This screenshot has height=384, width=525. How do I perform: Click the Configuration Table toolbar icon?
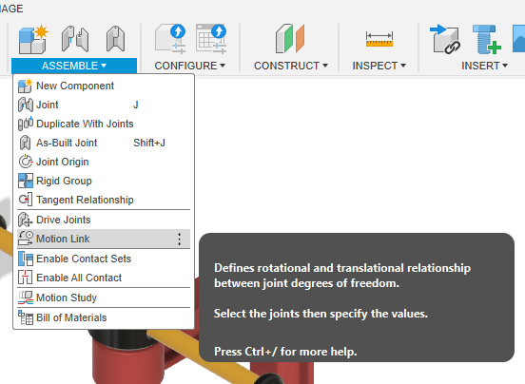(211, 39)
